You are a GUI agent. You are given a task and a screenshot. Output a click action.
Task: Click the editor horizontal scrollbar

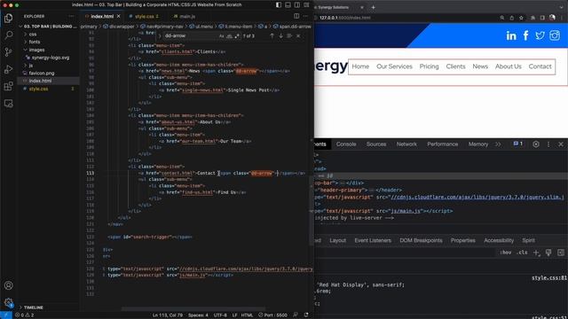pos(193,309)
